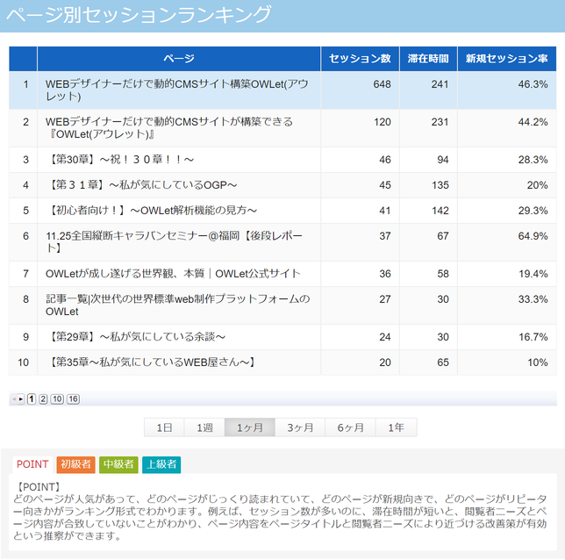Open the POINT tab
This screenshot has height=560, width=565.
tap(32, 464)
